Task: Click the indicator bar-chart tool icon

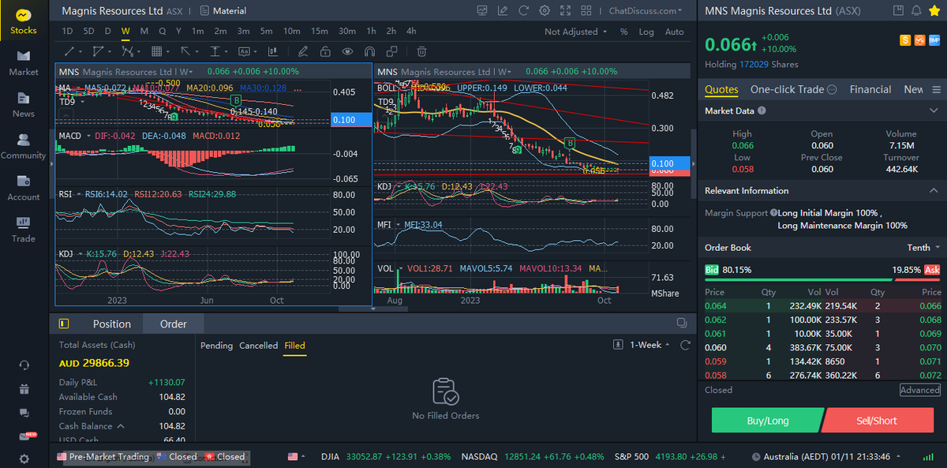Action: [x=273, y=51]
